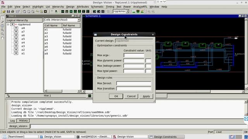The width and height of the screenshot is (248, 139).
Task: Click the info query tool in left toolbar
Action: point(2,26)
